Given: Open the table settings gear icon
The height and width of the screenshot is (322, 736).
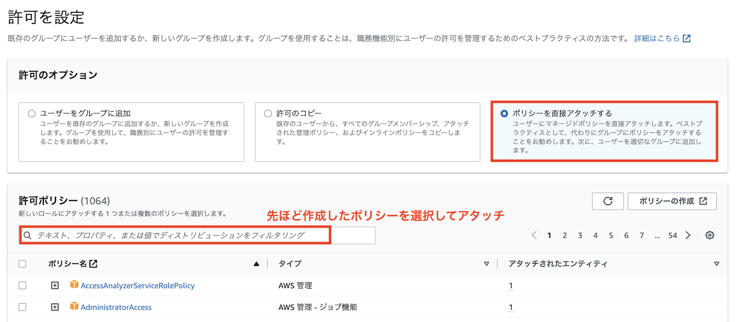Looking at the screenshot, I should pyautogui.click(x=710, y=235).
